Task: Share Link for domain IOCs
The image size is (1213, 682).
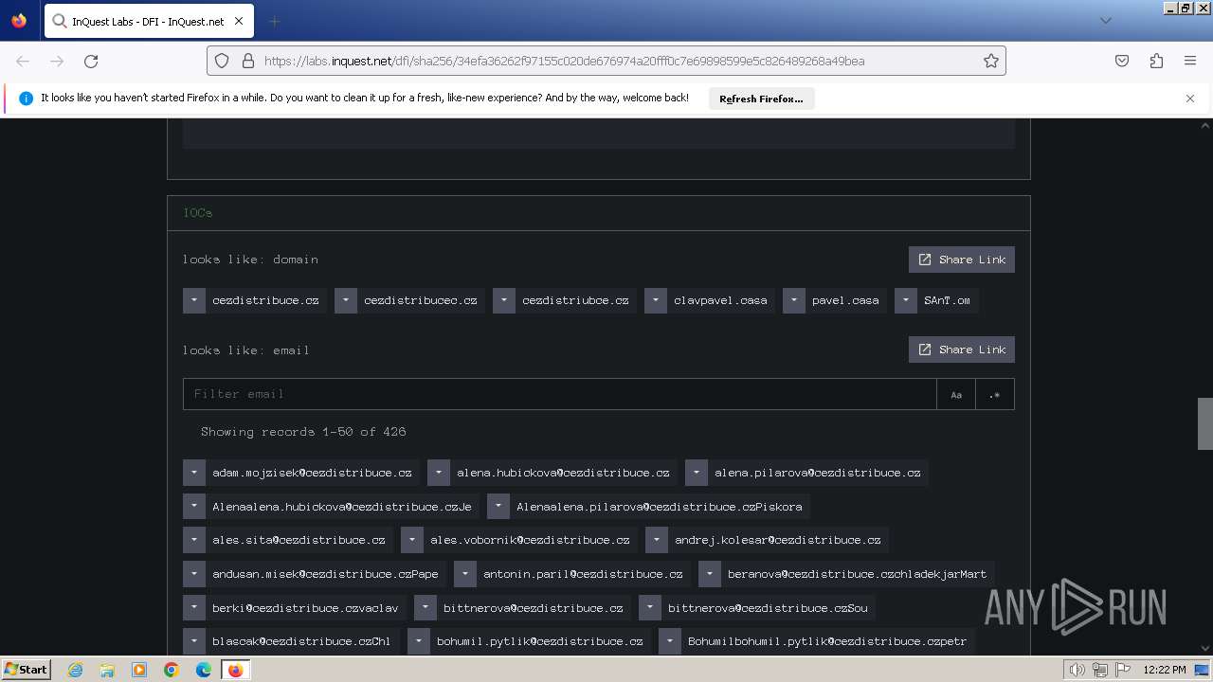Action: coord(961,260)
